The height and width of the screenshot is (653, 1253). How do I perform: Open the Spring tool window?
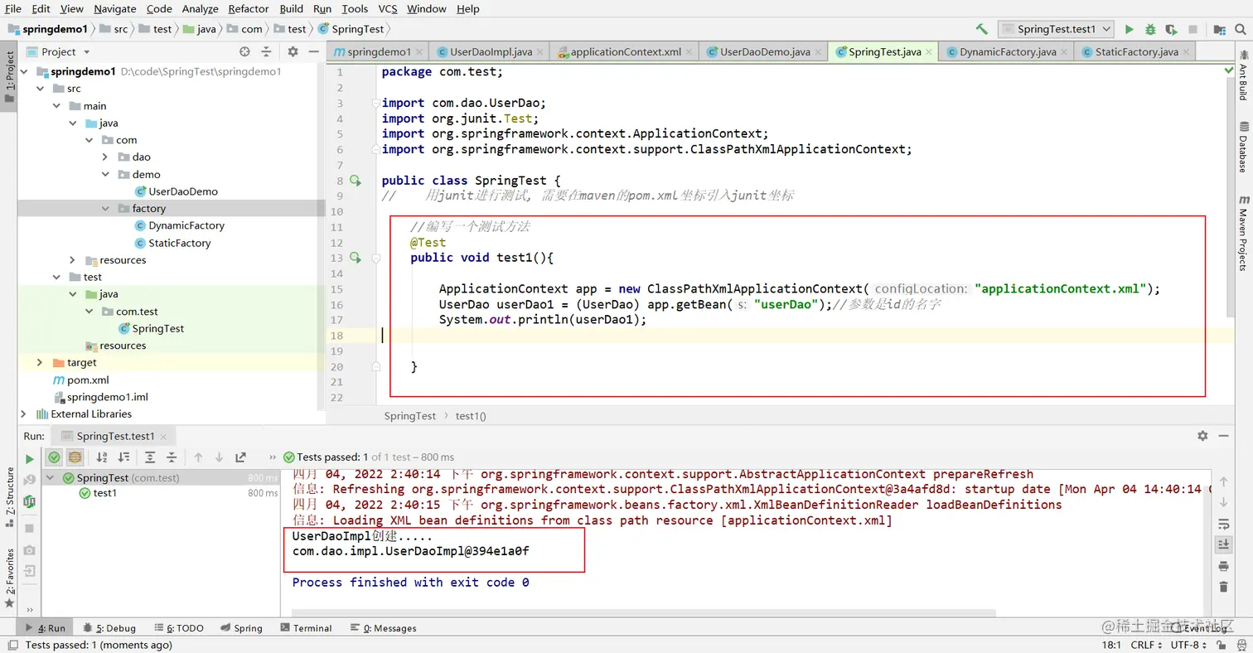pyautogui.click(x=240, y=628)
